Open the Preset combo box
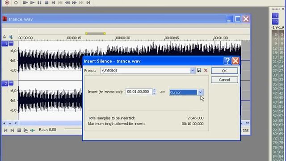Image resolution: width=286 pixels, height=161 pixels. pyautogui.click(x=148, y=71)
